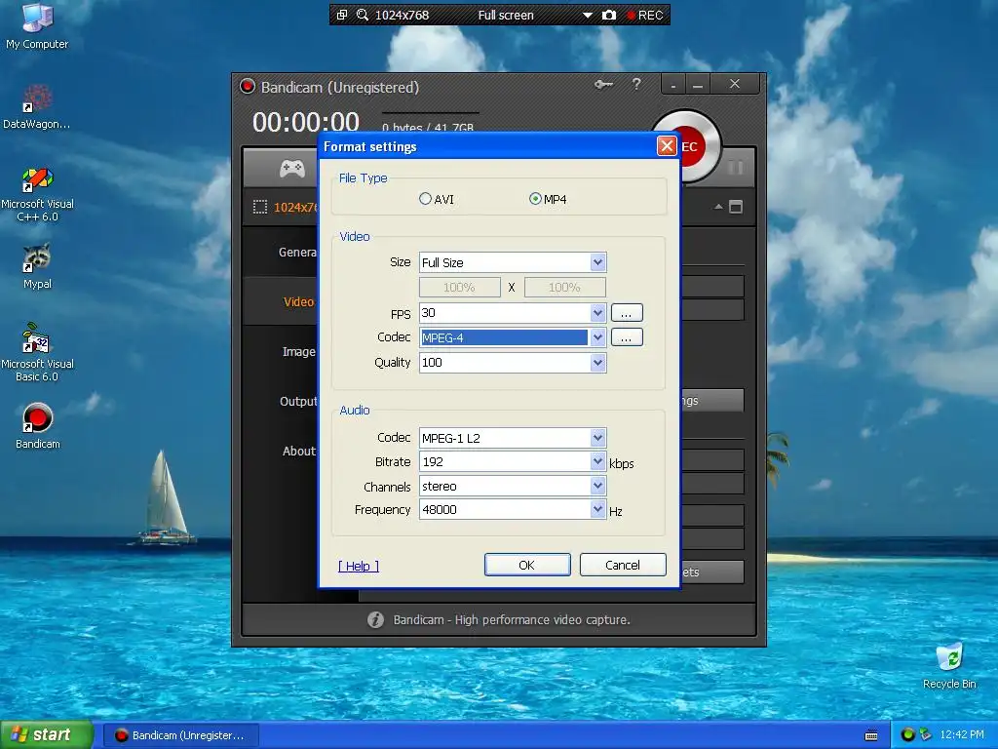Collapse Bandicam panel with up arrow

718,207
